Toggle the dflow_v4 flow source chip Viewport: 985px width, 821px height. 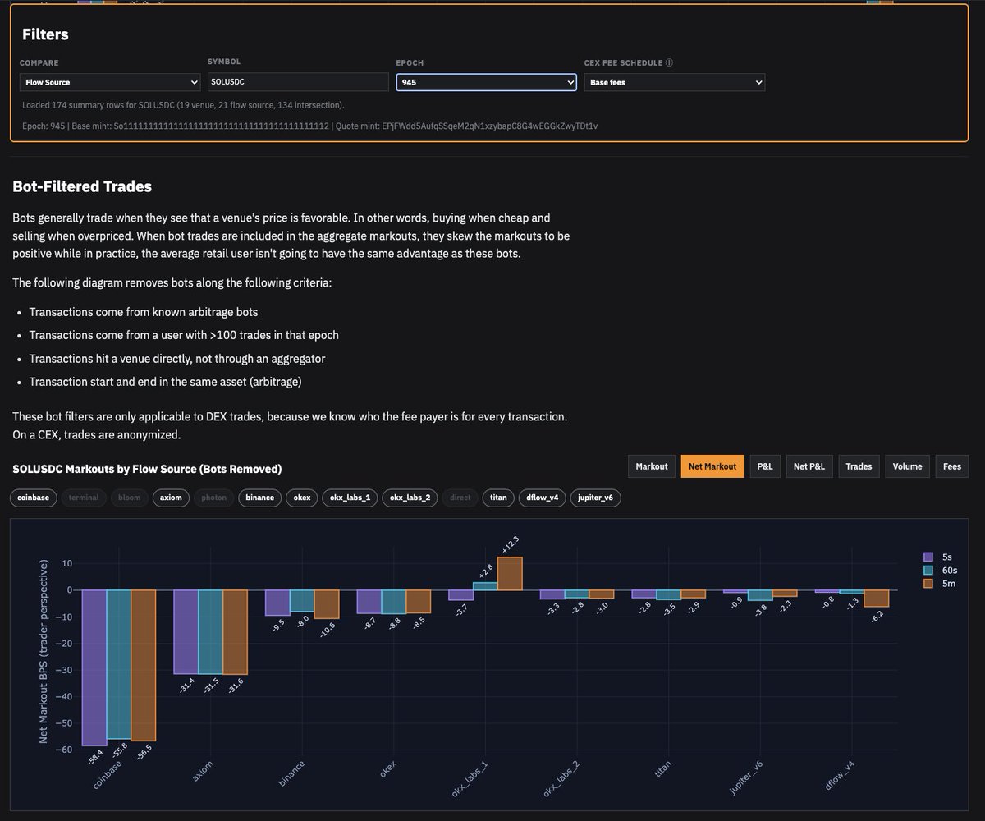pos(542,498)
